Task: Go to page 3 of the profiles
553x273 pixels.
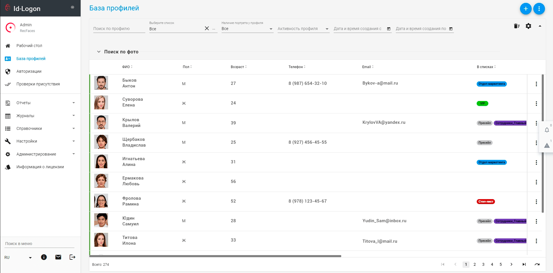Action: [x=483, y=264]
